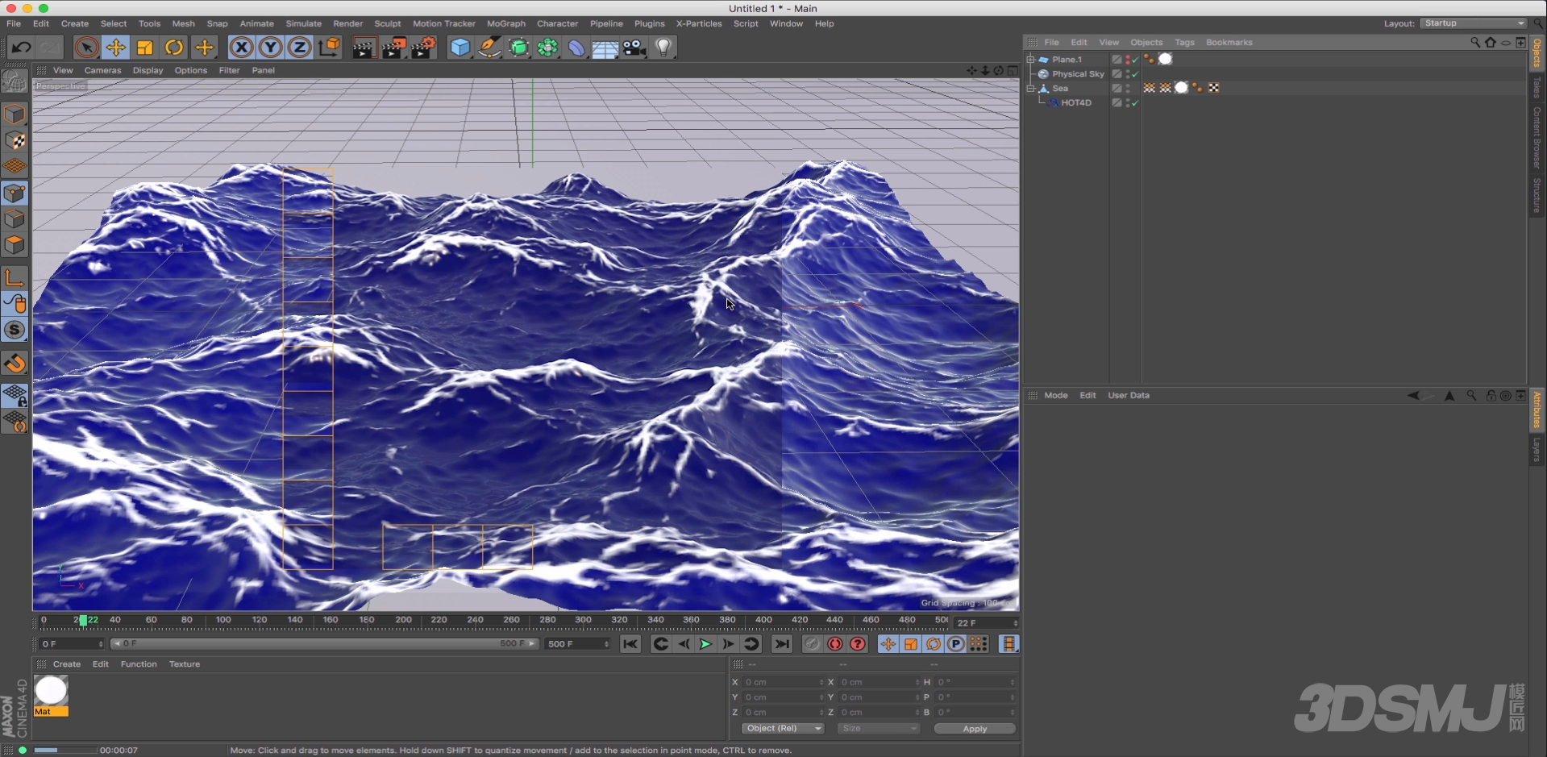Toggle Plane.1 editor visibility dots
This screenshot has height=757, width=1547.
point(1128,59)
